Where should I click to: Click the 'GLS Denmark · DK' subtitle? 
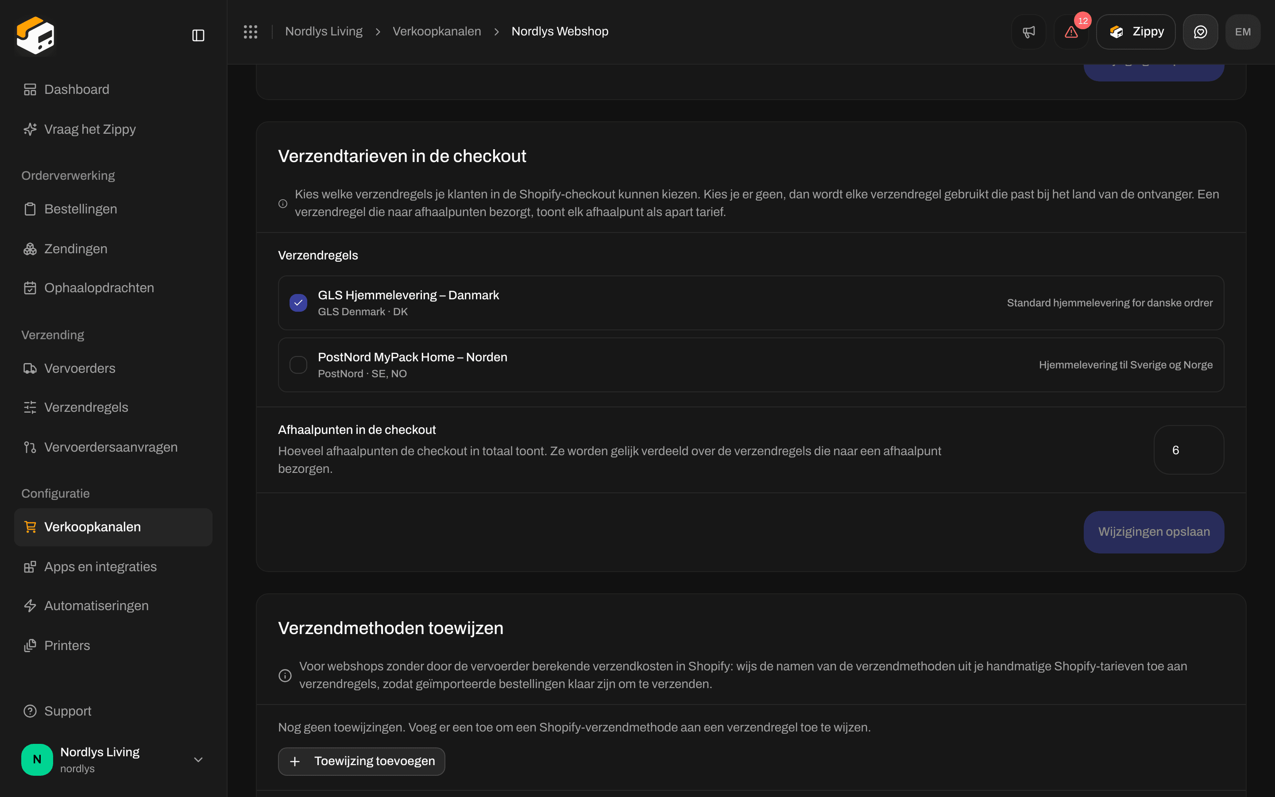[363, 312]
